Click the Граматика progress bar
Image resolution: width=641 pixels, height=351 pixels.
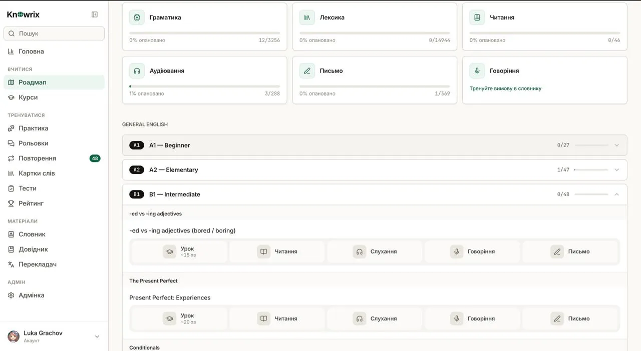(204, 33)
